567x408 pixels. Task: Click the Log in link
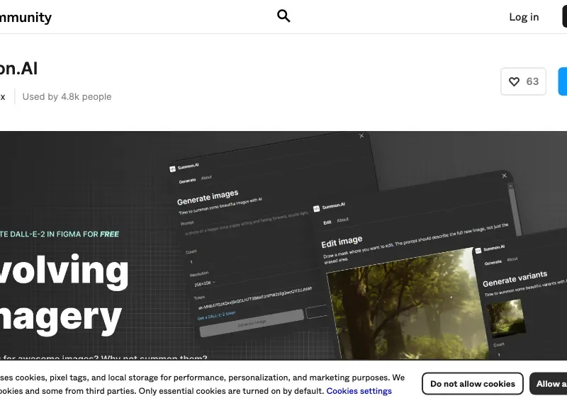tap(524, 17)
